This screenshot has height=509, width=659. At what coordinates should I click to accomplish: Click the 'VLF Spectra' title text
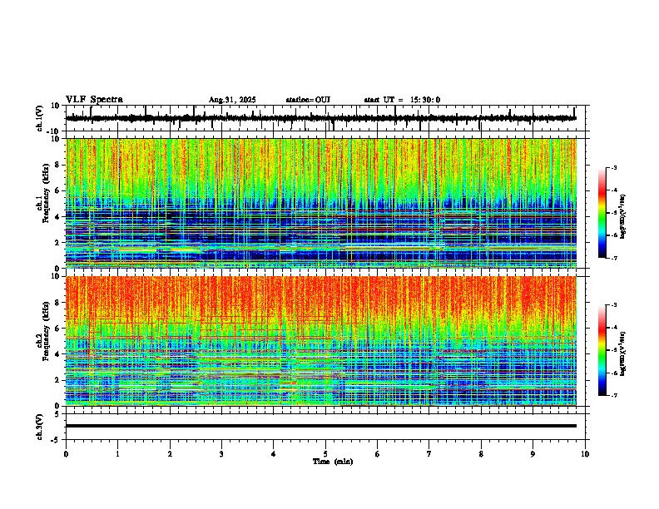point(94,100)
